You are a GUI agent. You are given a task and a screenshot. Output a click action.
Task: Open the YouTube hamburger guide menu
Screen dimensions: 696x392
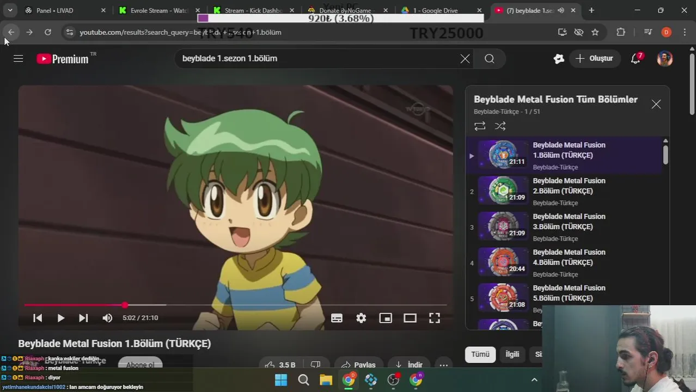coord(19,58)
